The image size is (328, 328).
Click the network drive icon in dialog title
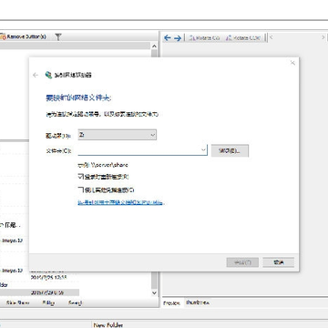pos(48,75)
